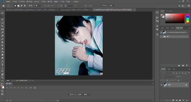Select the Move tool

tap(2, 13)
